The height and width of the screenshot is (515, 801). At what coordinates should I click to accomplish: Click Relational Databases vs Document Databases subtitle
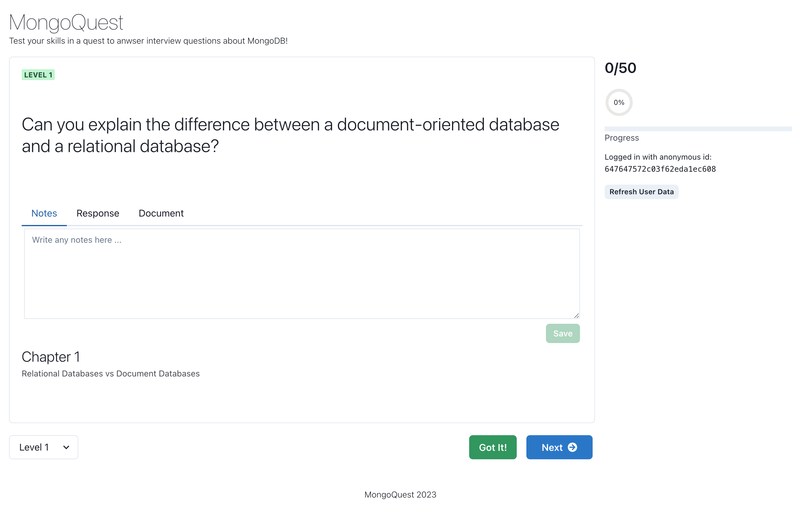coord(111,373)
